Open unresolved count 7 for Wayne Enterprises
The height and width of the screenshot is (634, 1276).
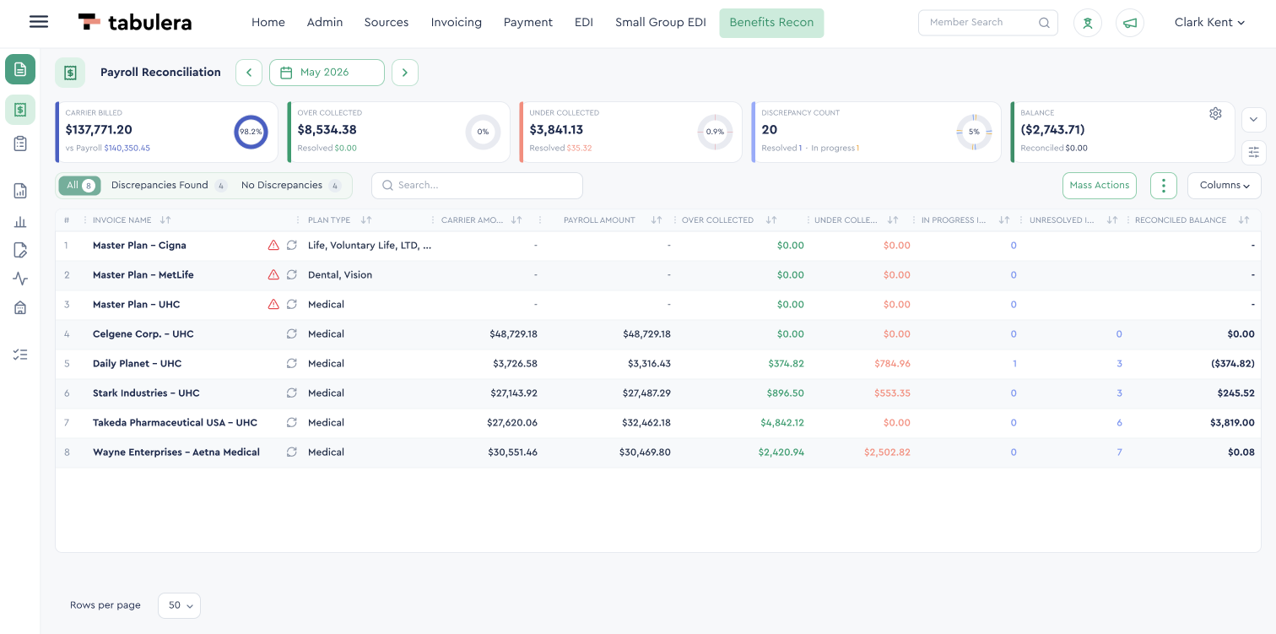pyautogui.click(x=1120, y=452)
